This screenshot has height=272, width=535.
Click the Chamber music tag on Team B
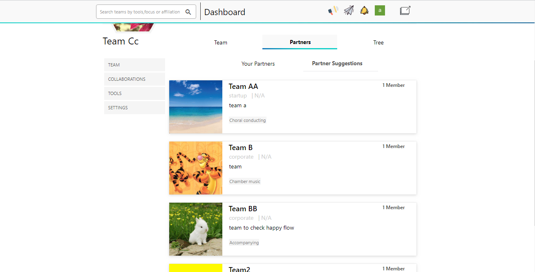tap(245, 181)
